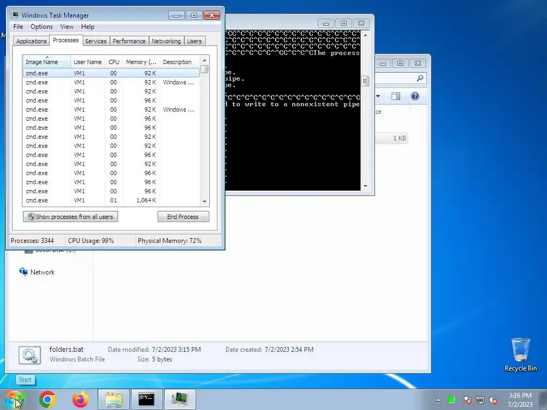Screen dimensions: 547x410
Task: Show hidden tray icons arrow
Action: point(438,400)
